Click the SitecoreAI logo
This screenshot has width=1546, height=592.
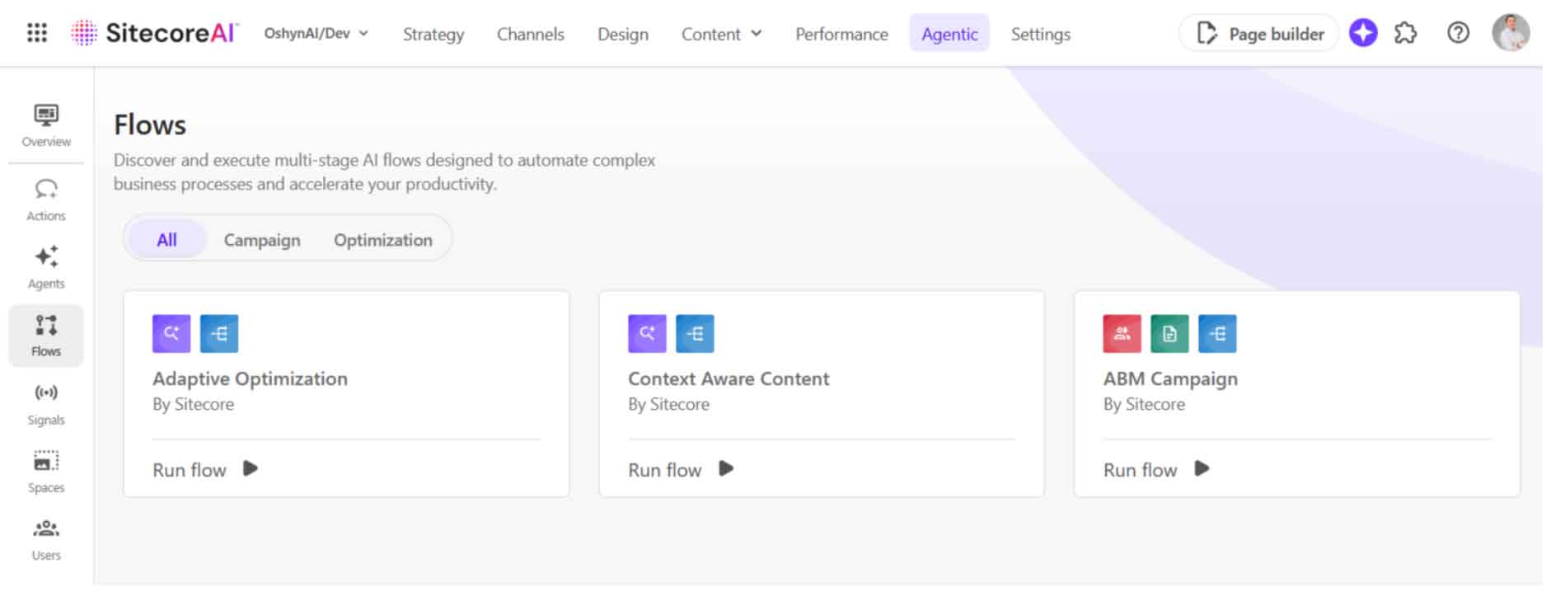tap(155, 33)
